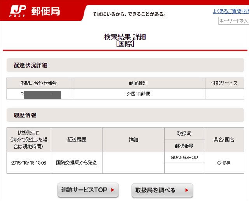Click the CHINA country cell

tap(224, 163)
